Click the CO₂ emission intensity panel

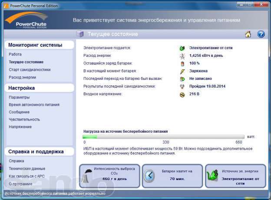tap(109, 175)
